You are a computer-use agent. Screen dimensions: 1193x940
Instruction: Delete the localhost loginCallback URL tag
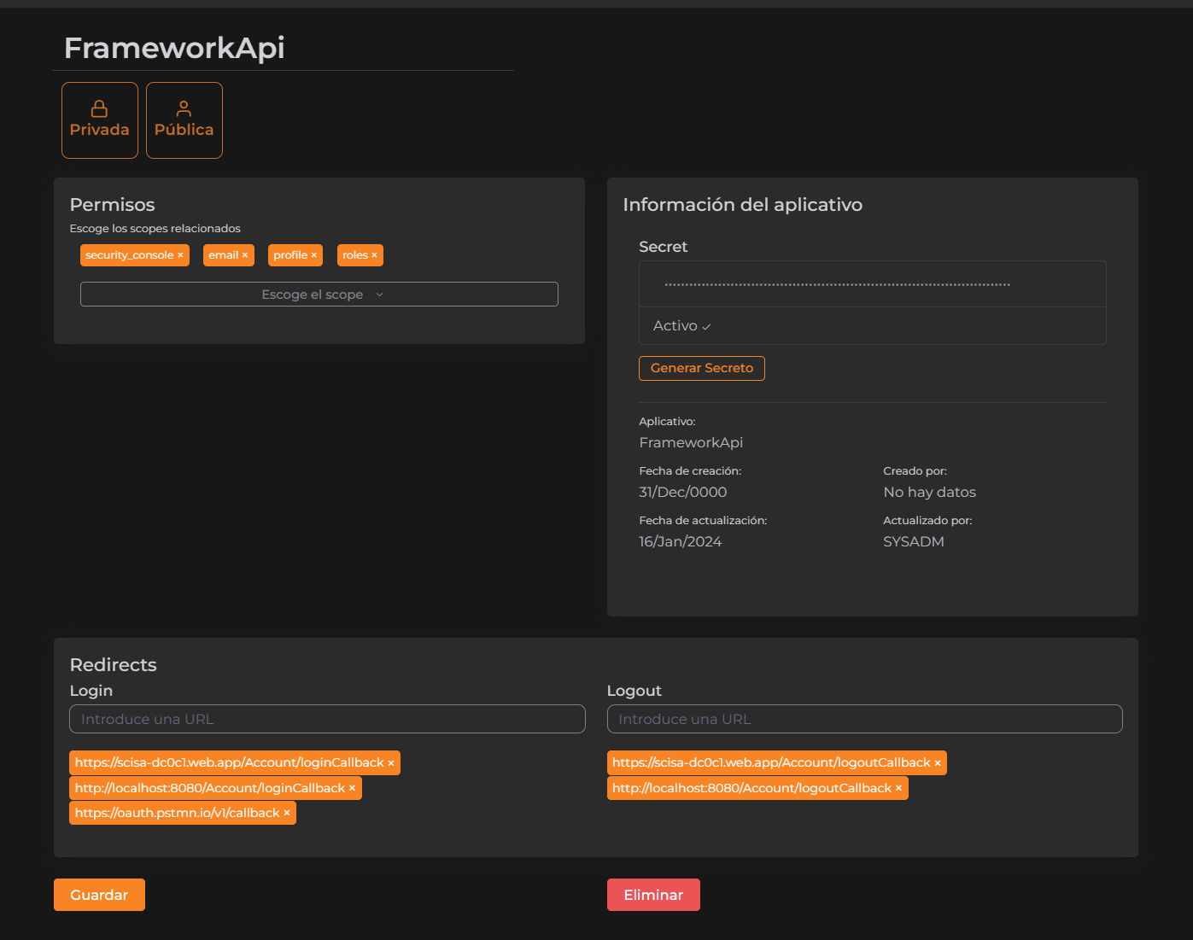pos(352,788)
